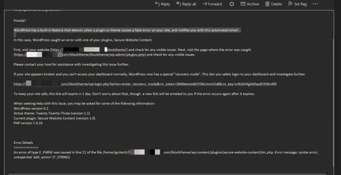Image resolution: width=341 pixels, height=175 pixels.
Task: Click 'When seeking help with this issue' line
Action: coord(84,103)
